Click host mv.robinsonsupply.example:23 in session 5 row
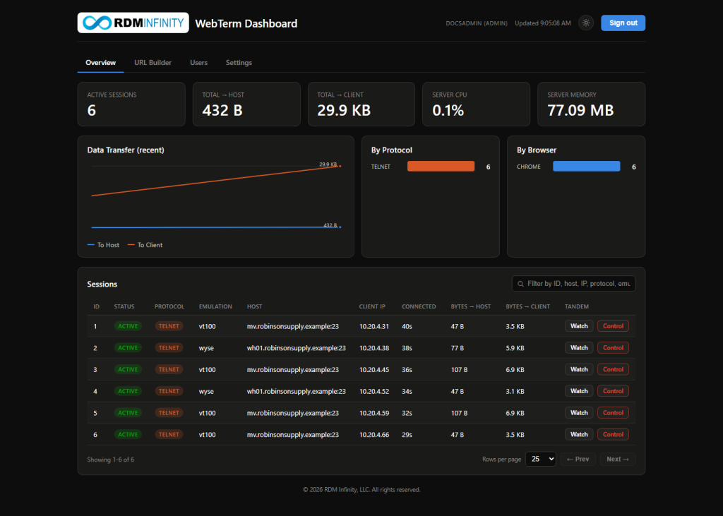The image size is (723, 516). click(293, 413)
